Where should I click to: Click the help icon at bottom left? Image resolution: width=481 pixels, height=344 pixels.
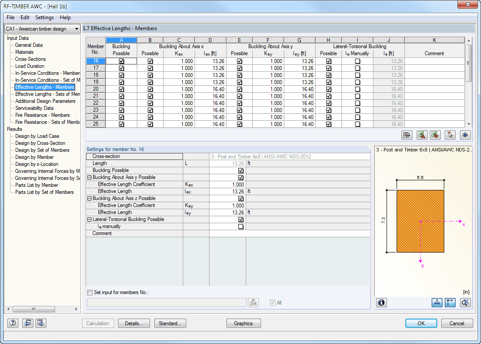(x=13, y=323)
